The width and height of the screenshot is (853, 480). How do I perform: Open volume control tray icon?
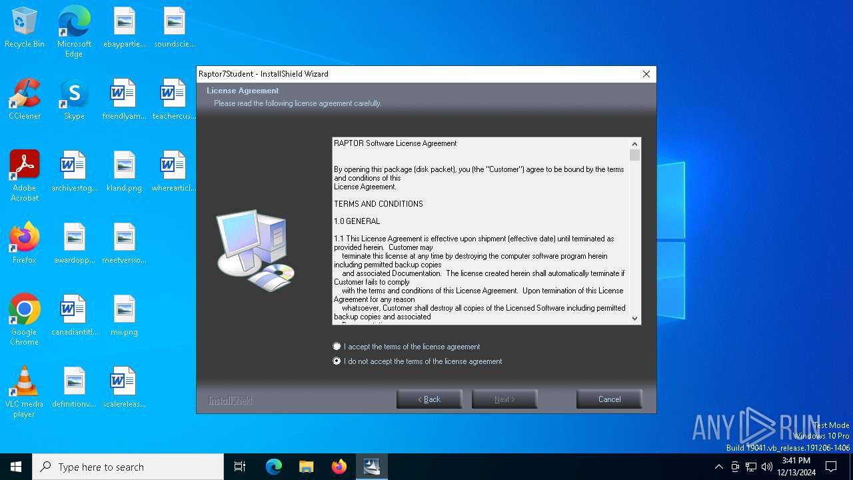coord(767,467)
